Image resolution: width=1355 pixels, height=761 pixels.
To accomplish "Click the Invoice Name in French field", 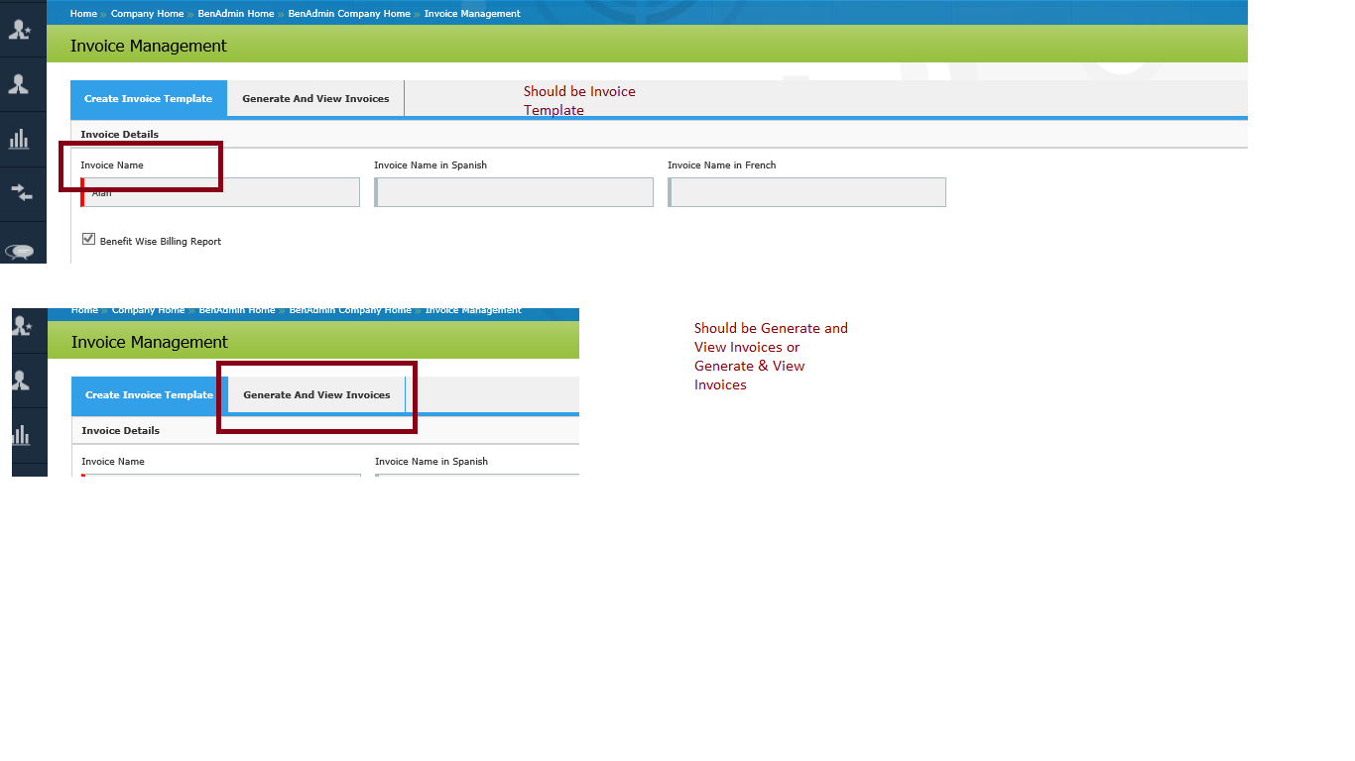I will coord(806,192).
